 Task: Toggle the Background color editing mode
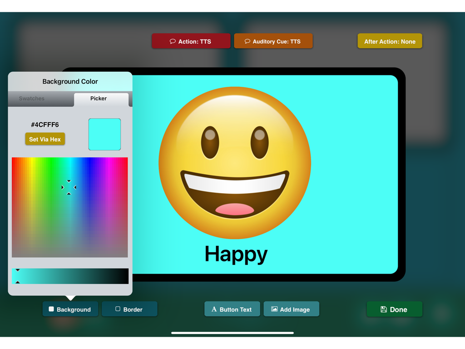click(70, 309)
